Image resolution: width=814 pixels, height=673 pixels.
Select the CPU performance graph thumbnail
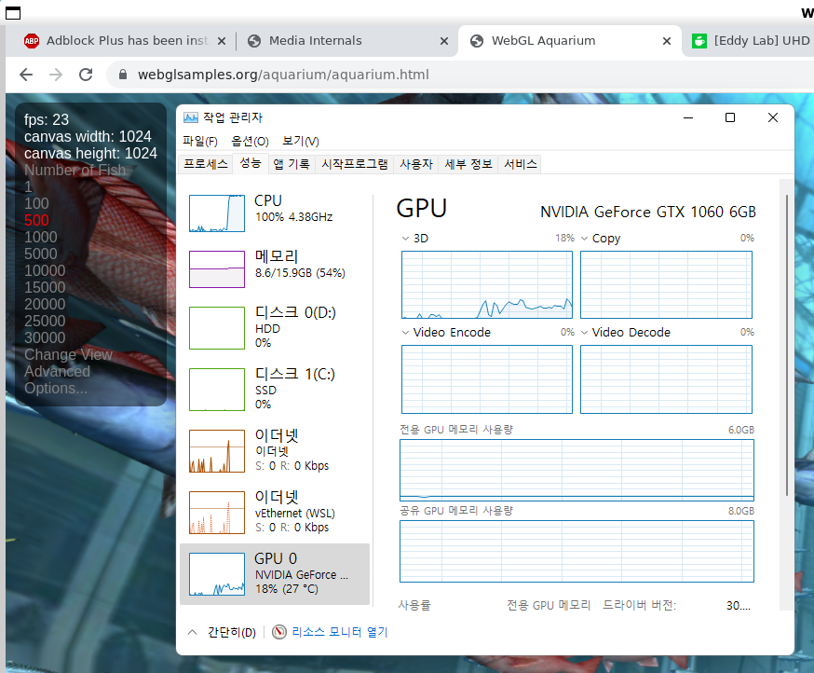[x=217, y=213]
